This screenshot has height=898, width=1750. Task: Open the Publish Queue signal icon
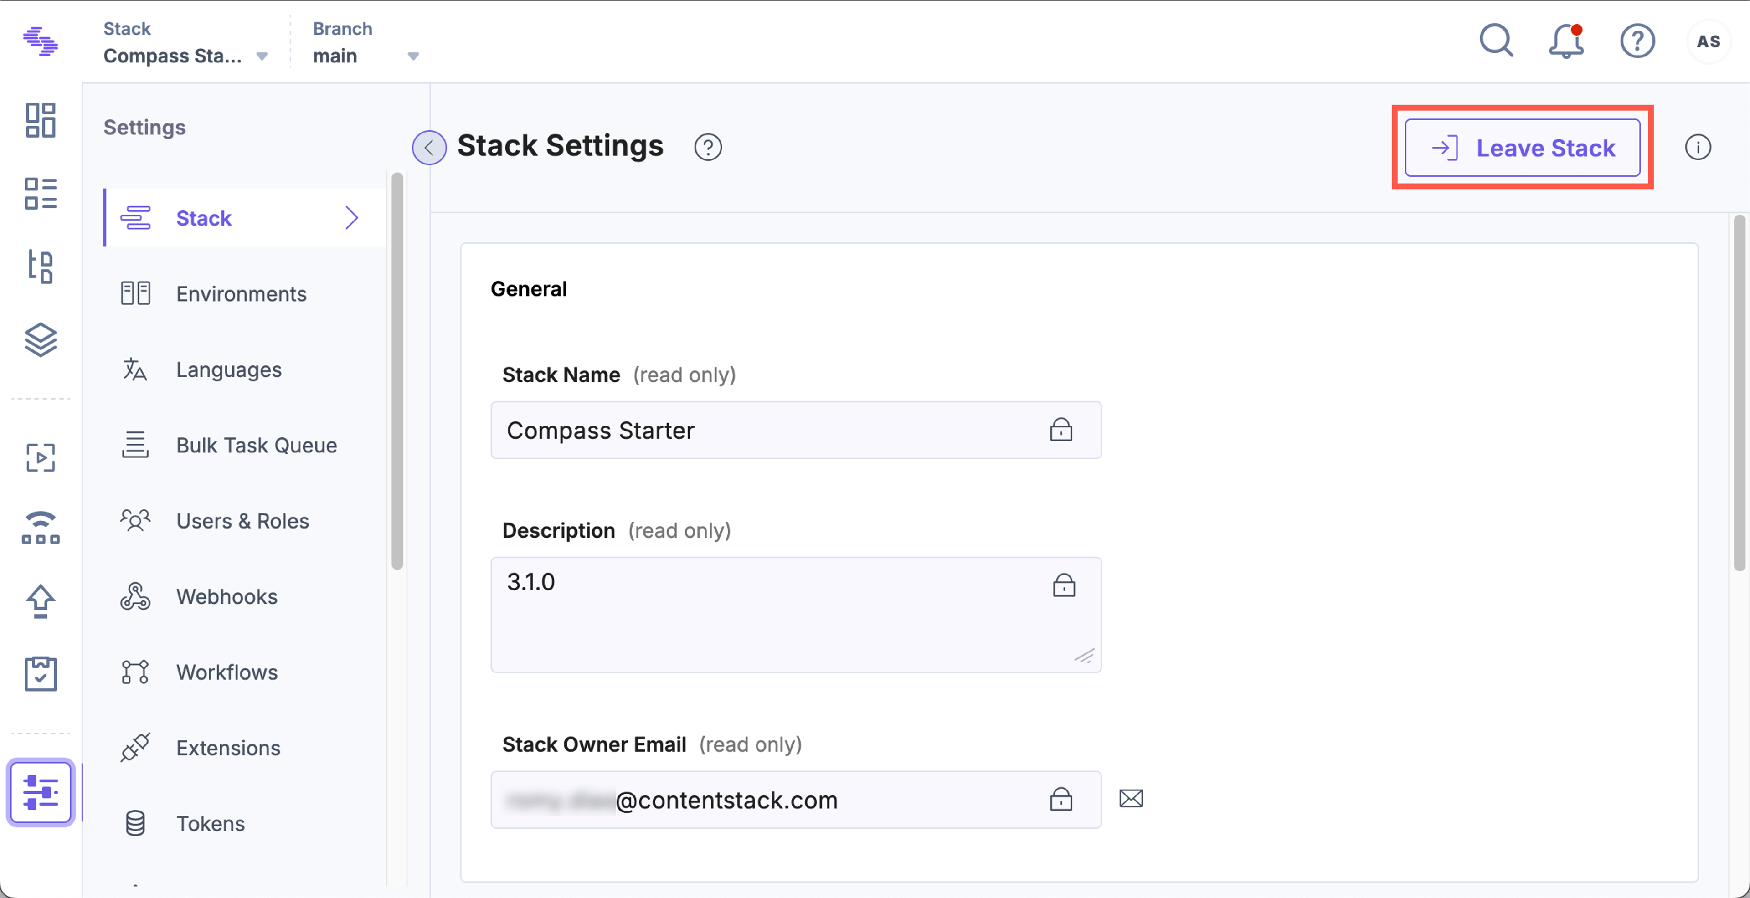(40, 528)
